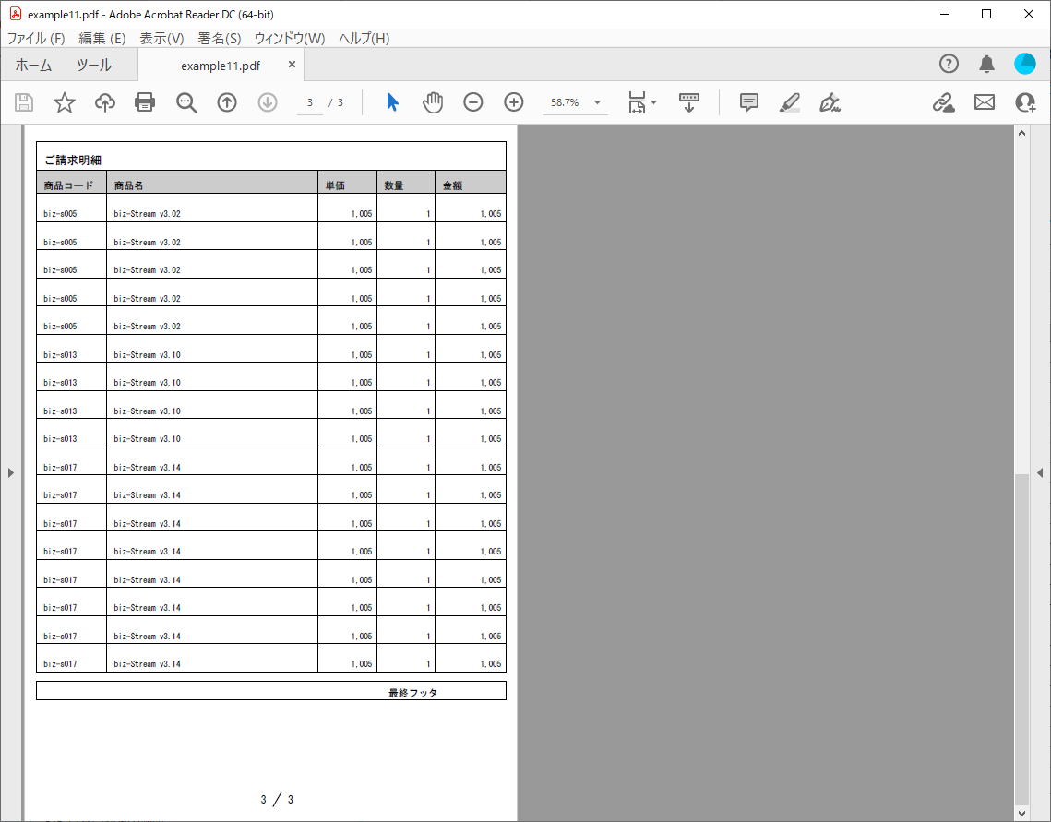Image resolution: width=1051 pixels, height=822 pixels.
Task: Add a sticky note comment
Action: point(749,102)
